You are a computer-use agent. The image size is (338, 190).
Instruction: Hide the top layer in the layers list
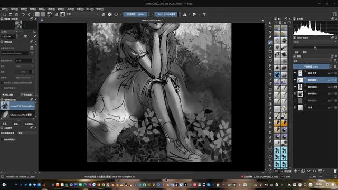[295, 73]
